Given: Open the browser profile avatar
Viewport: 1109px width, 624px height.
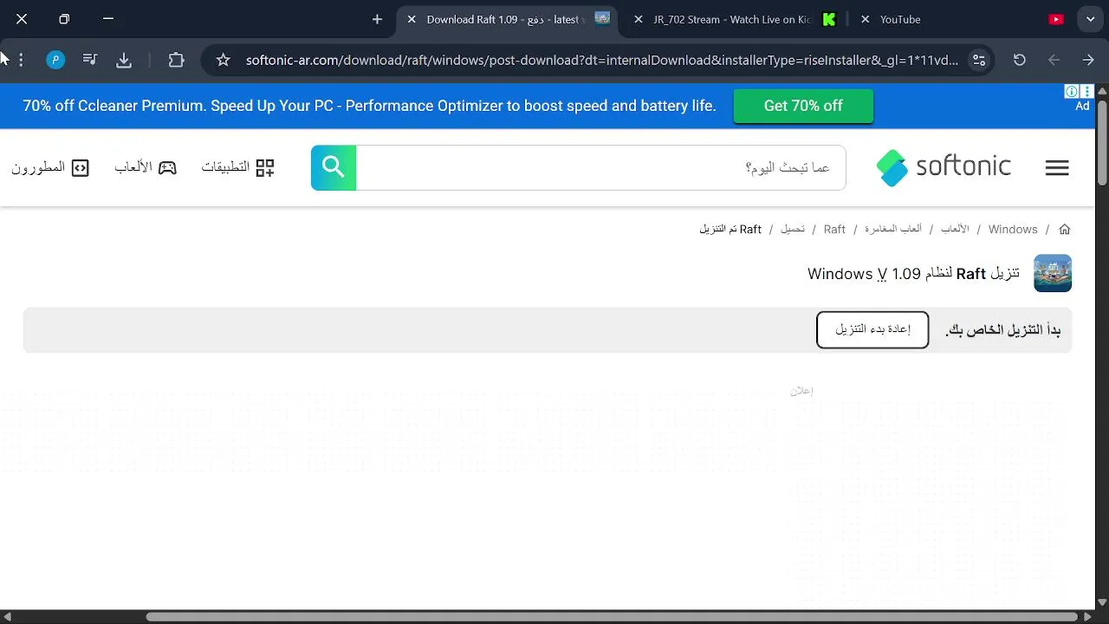Looking at the screenshot, I should [55, 60].
